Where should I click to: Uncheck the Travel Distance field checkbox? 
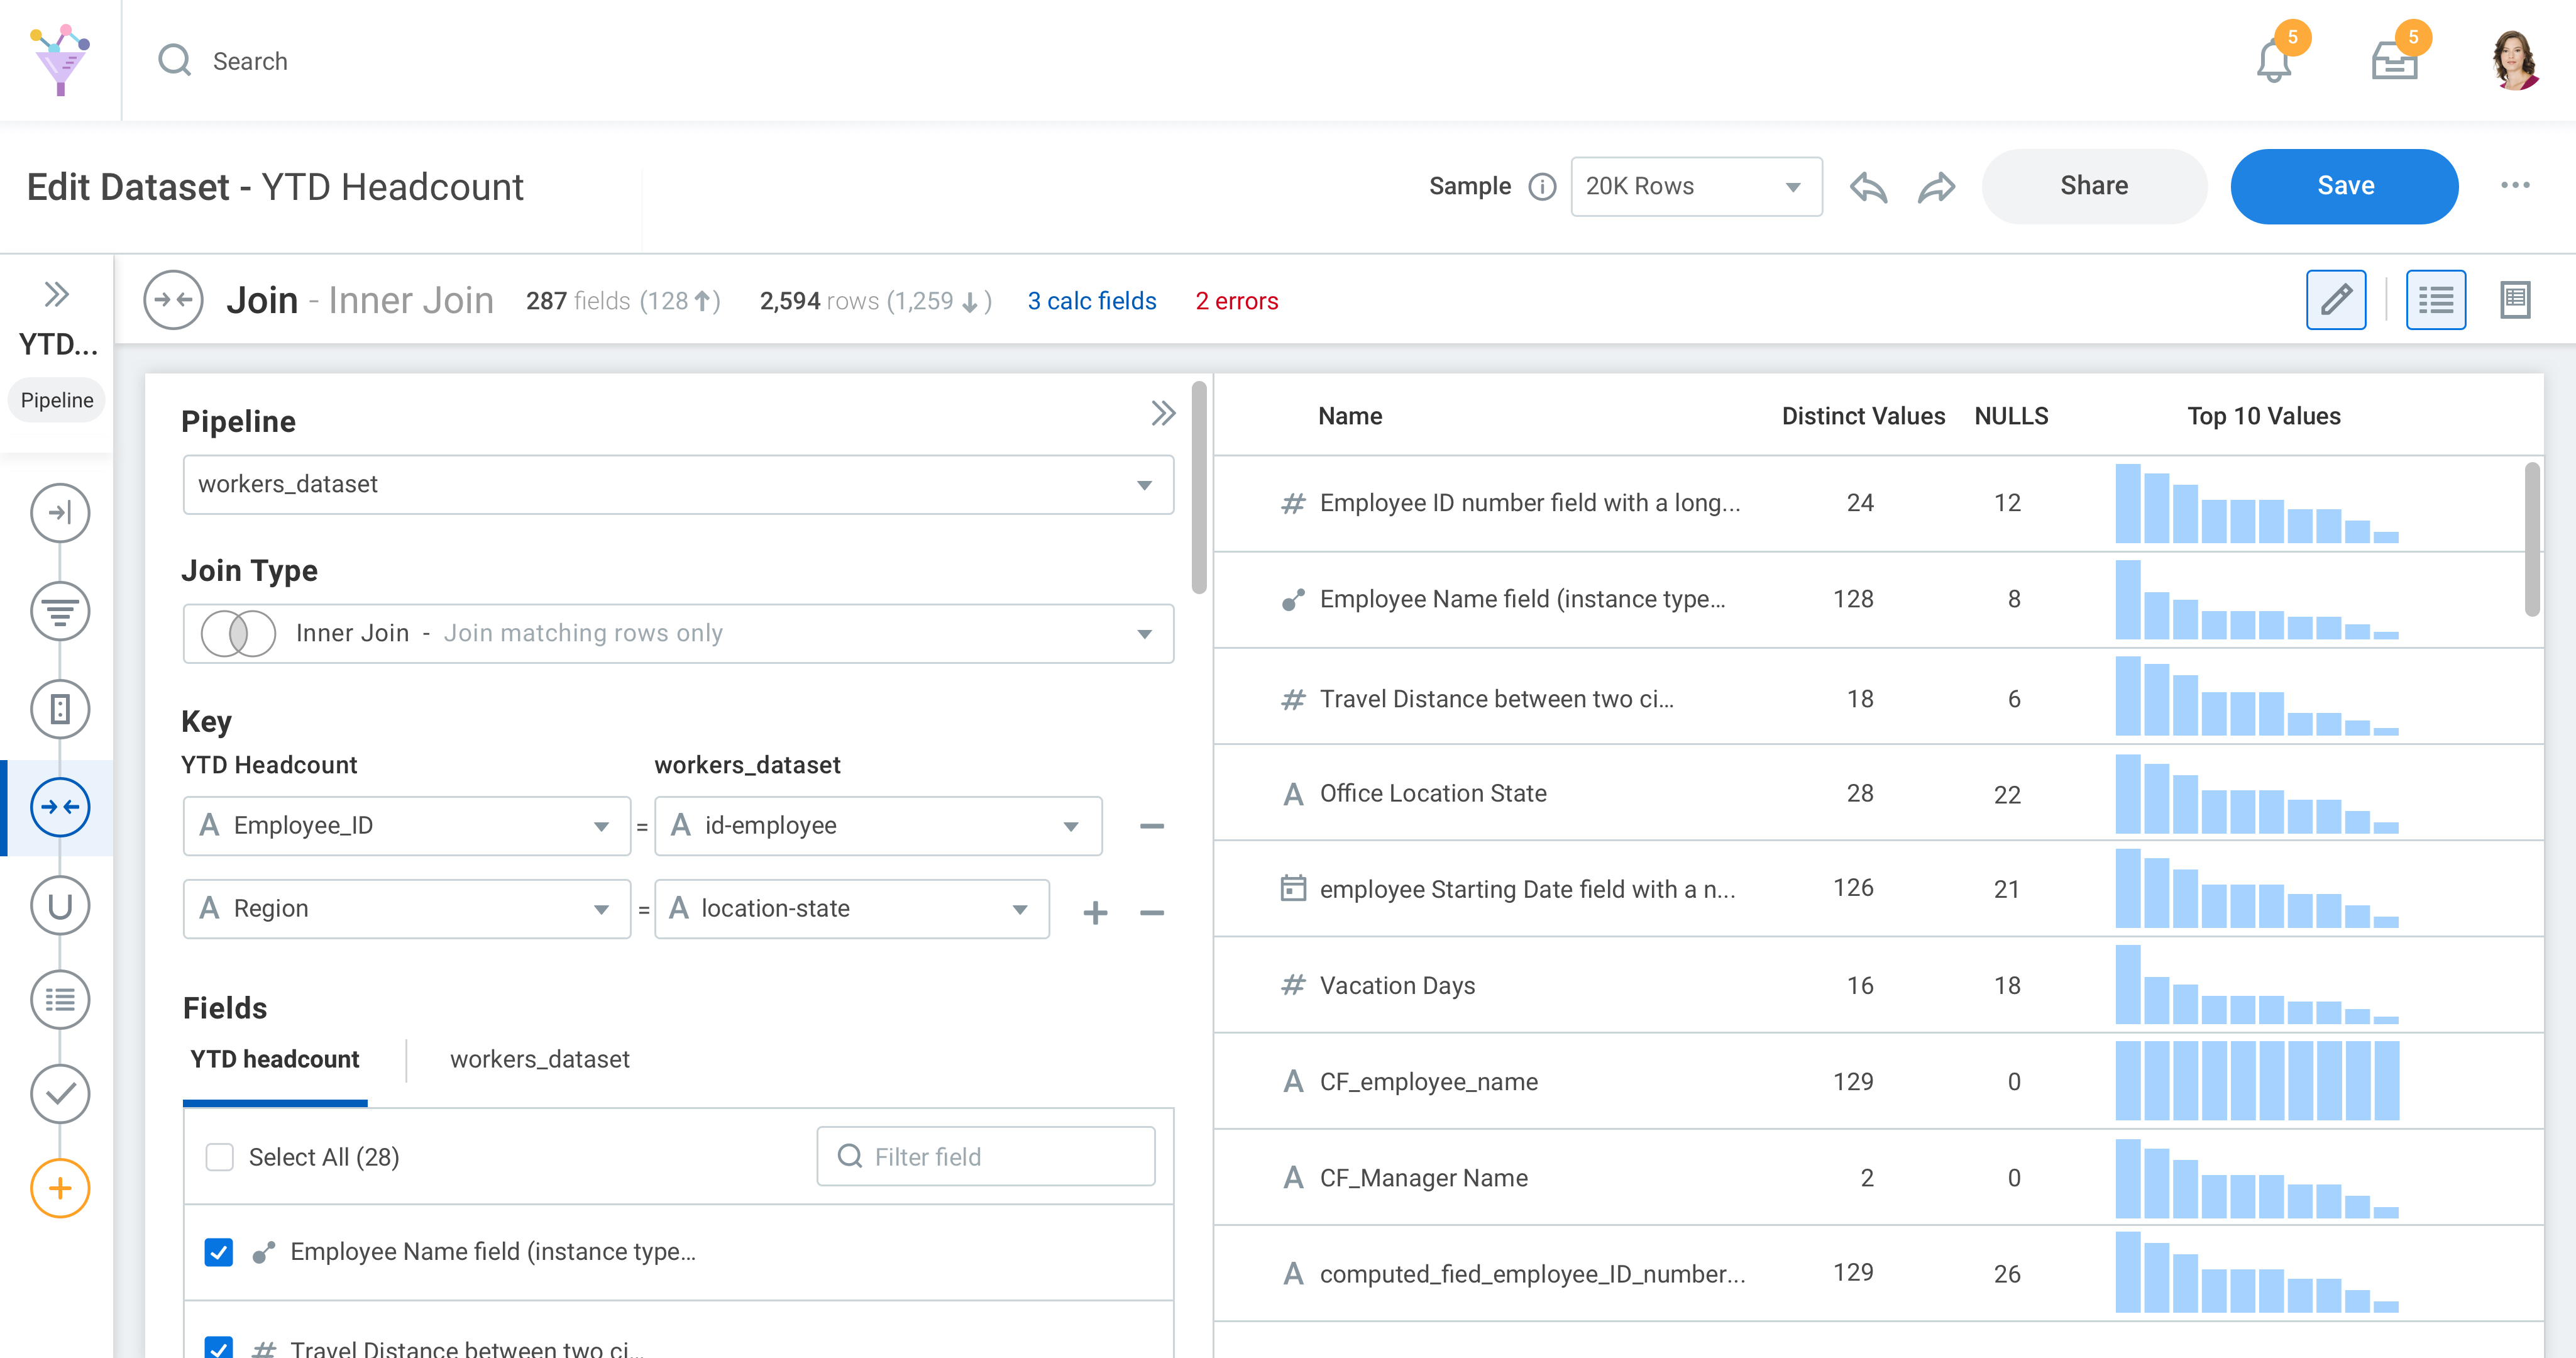[x=219, y=1347]
